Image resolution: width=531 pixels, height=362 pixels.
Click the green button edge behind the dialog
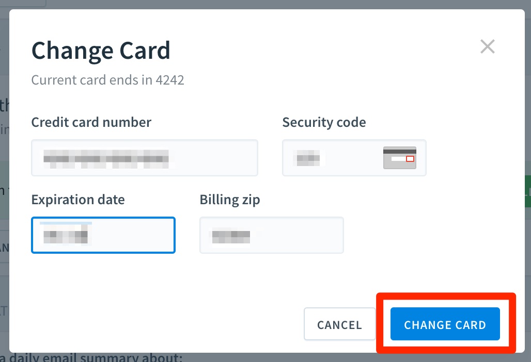527,191
